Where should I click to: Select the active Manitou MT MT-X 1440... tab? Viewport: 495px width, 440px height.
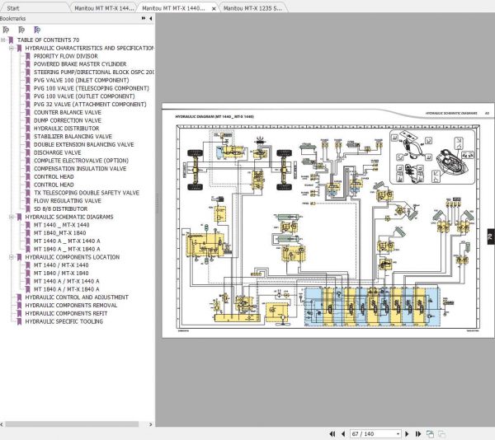(173, 8)
